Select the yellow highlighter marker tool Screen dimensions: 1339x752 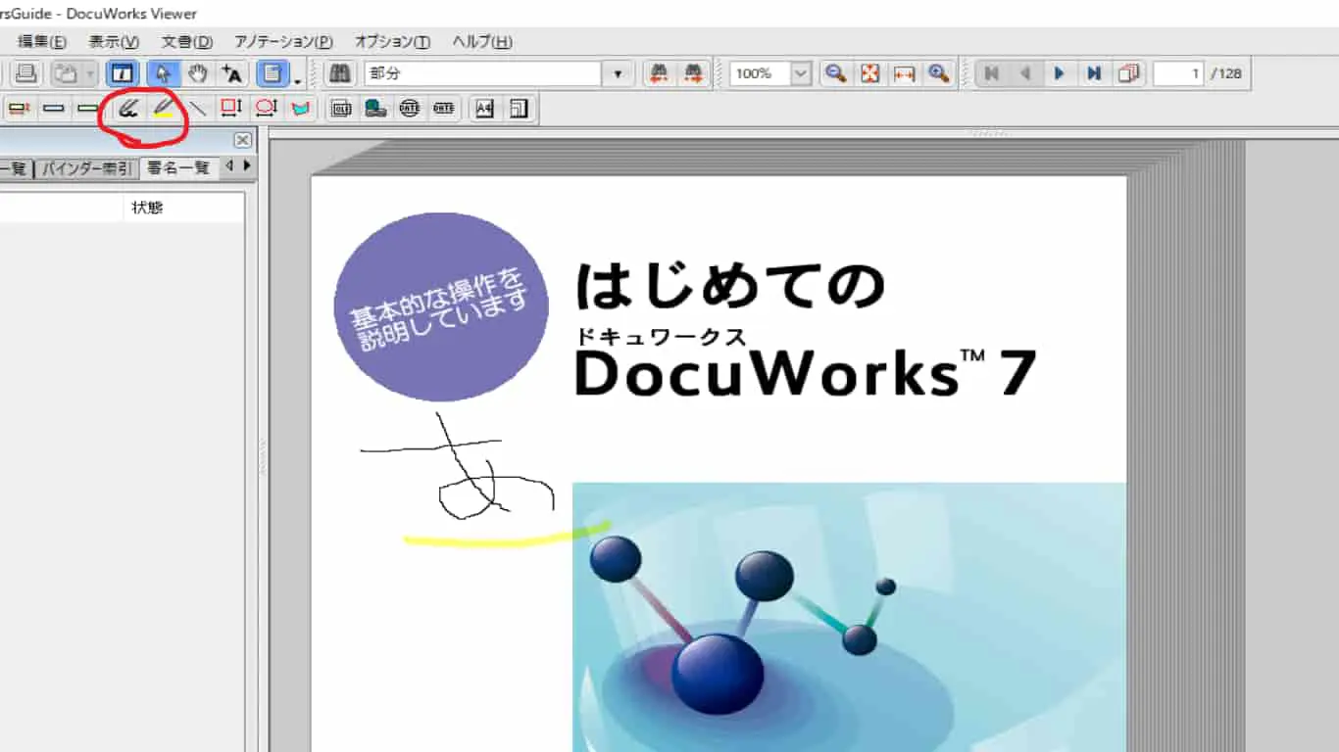coord(163,108)
